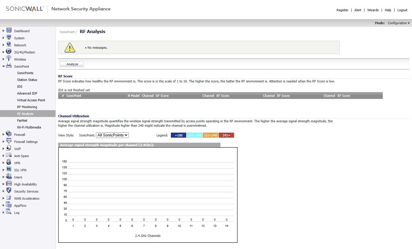Open Station Status submenu item
412x249 pixels.
click(x=27, y=80)
